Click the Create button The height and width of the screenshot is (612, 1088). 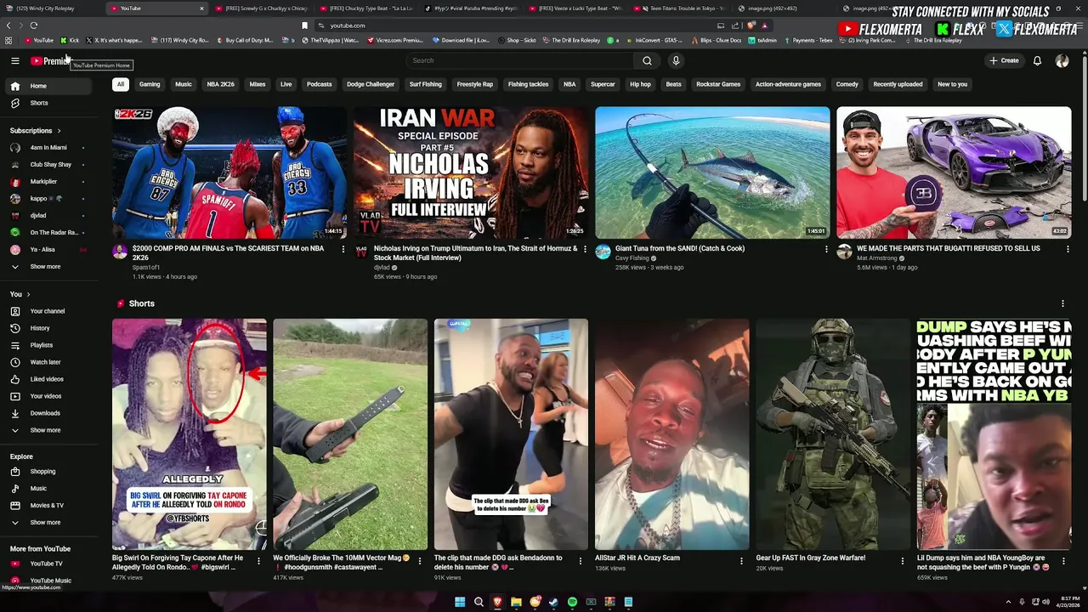point(1004,60)
